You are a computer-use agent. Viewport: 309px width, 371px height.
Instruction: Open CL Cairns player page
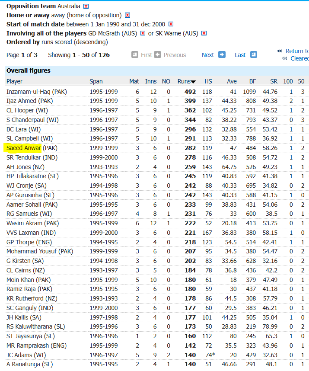pos(19,270)
